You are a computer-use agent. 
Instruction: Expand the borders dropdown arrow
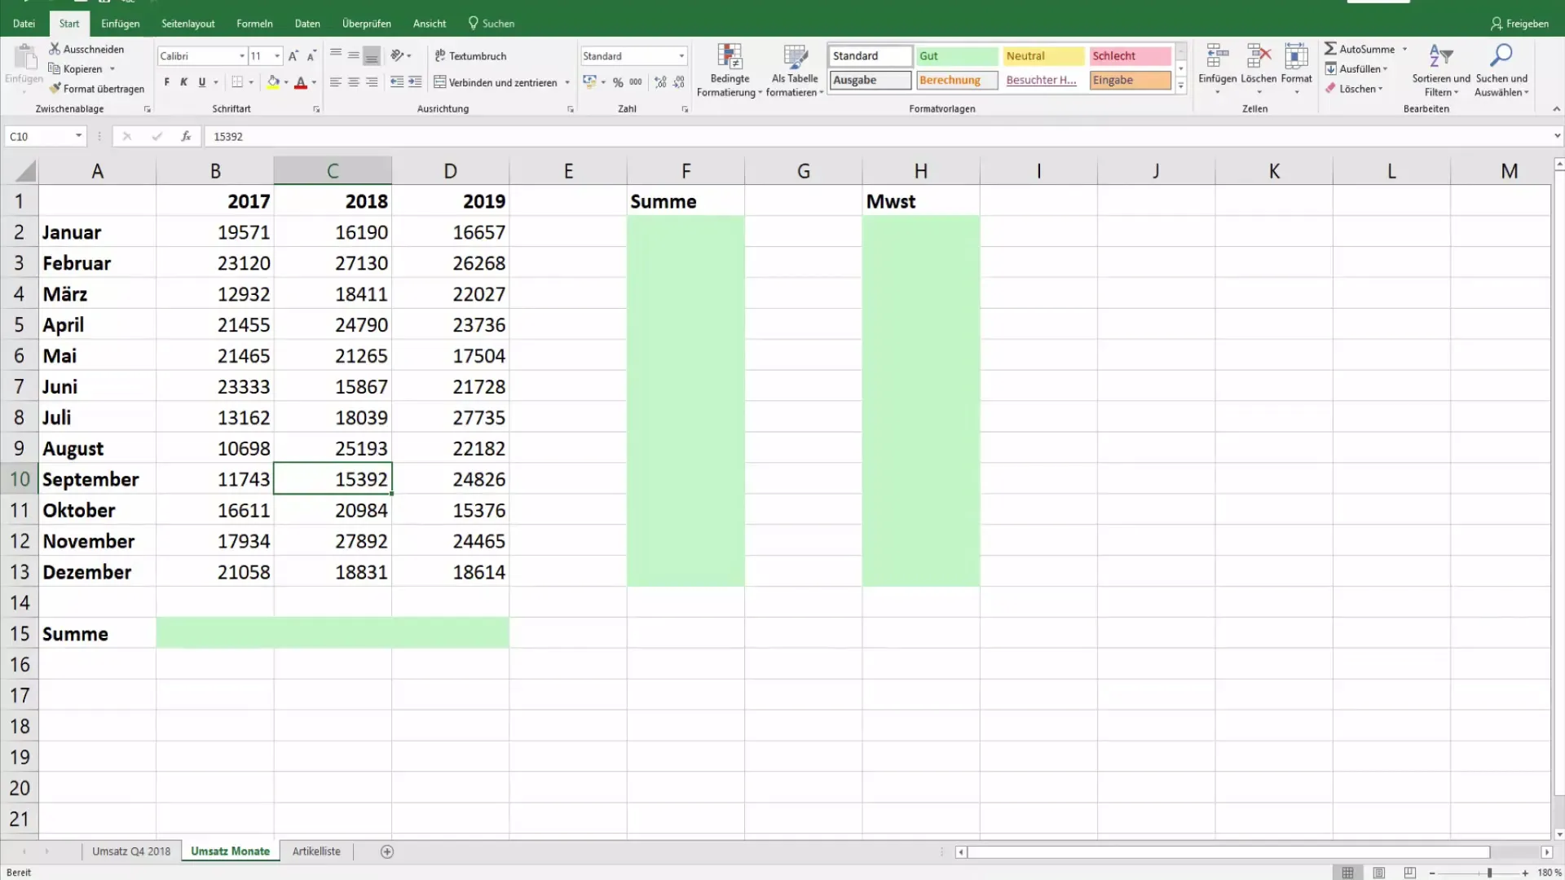point(251,81)
